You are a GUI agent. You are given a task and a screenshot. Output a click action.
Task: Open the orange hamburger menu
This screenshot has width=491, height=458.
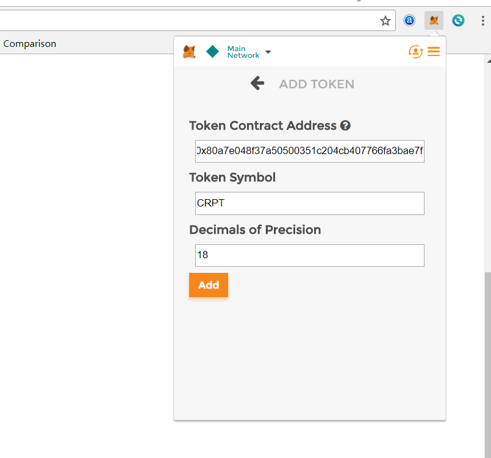coord(434,52)
